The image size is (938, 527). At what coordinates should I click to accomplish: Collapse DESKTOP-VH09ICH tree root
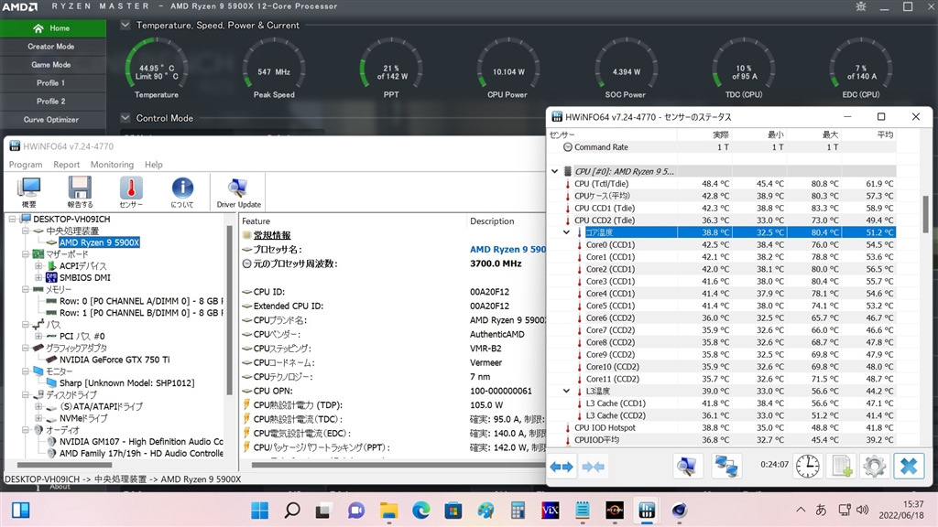[x=13, y=220]
